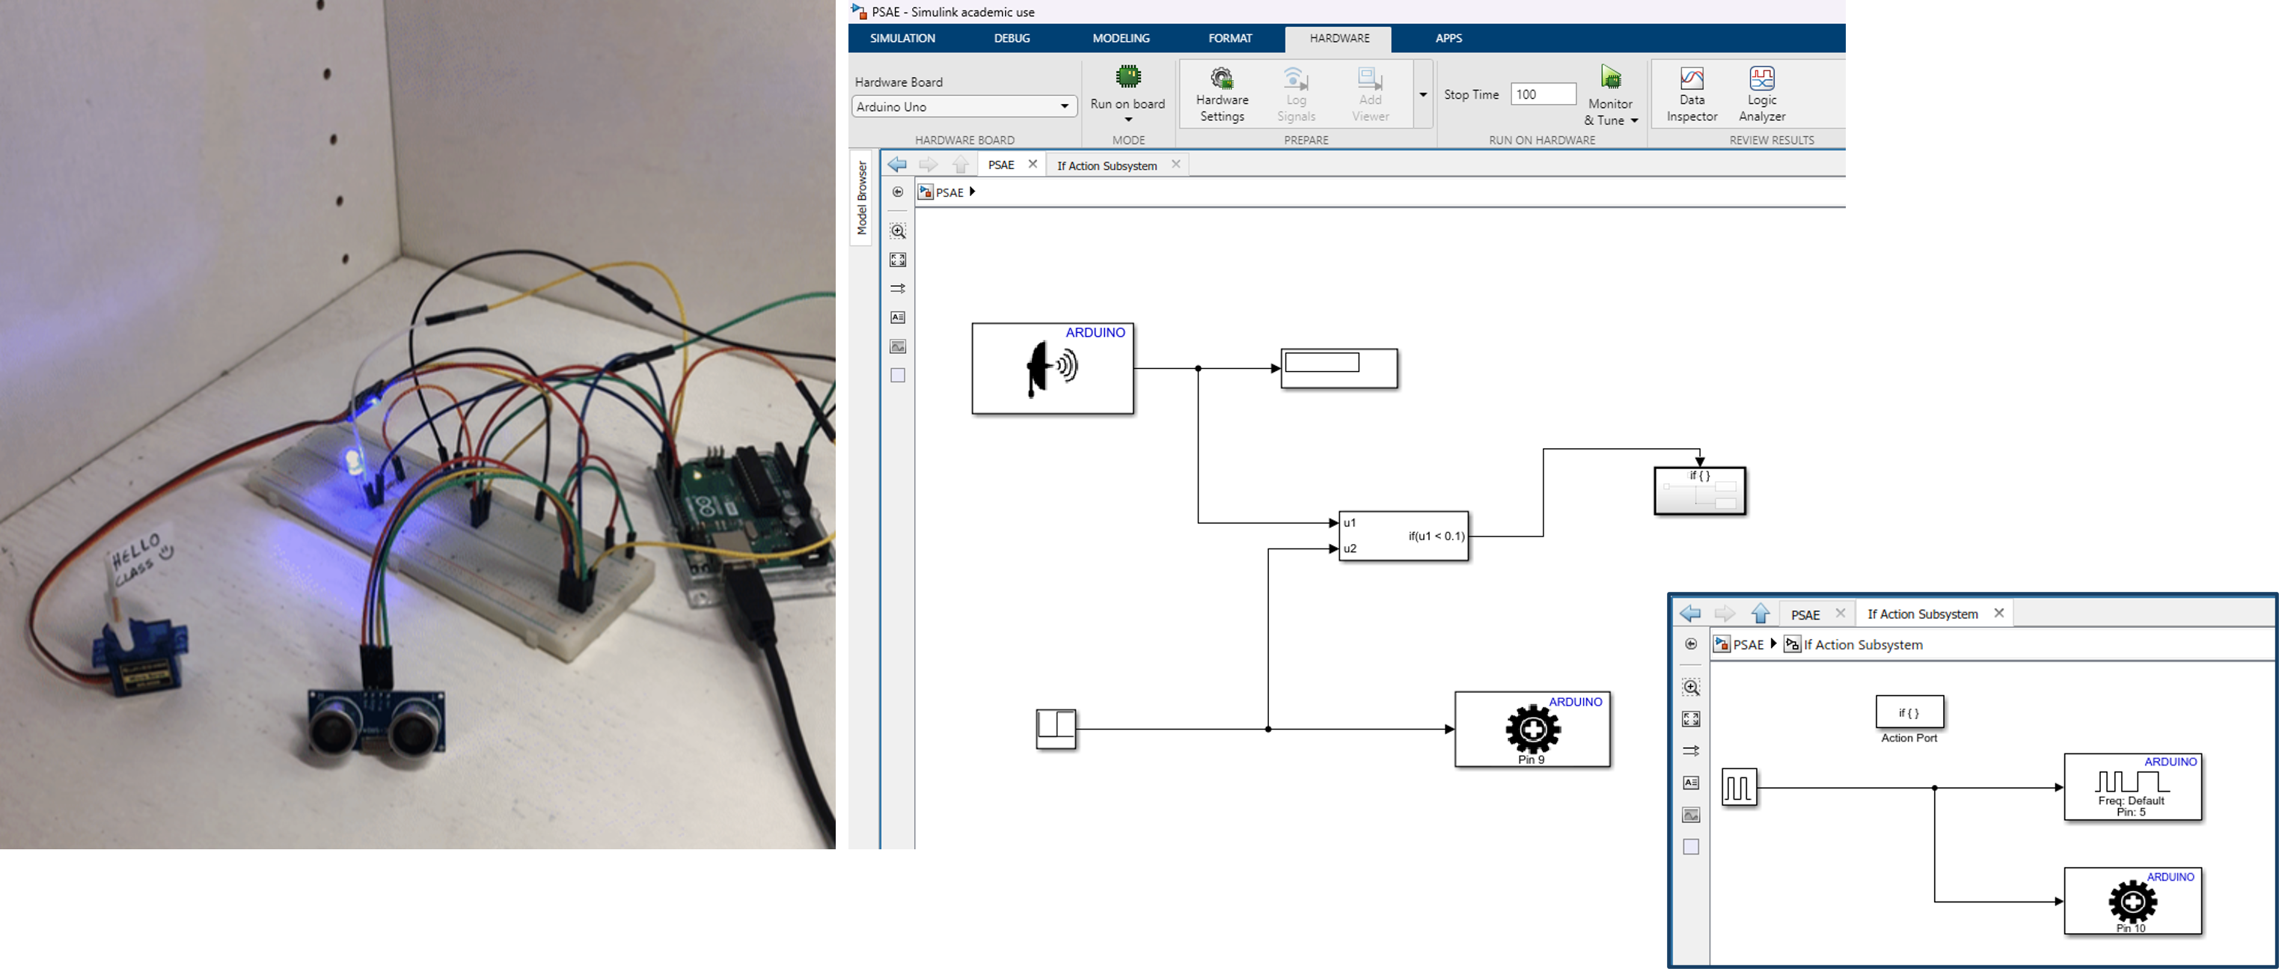Viewport: 2279px width, 969px height.
Task: Select the Arduino Ultrasonic Sensor block
Action: [1052, 368]
